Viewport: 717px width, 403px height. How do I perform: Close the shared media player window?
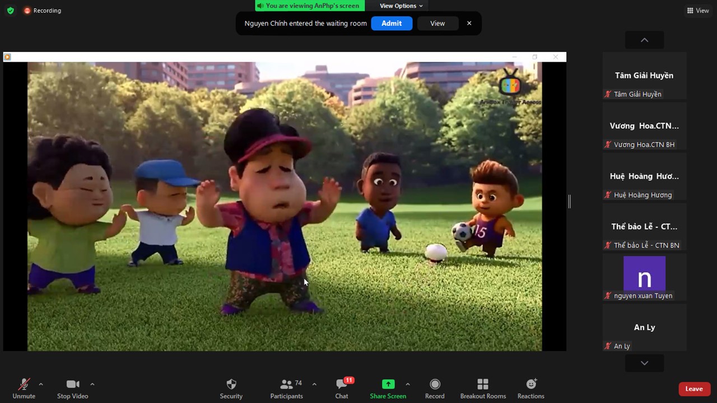click(556, 57)
